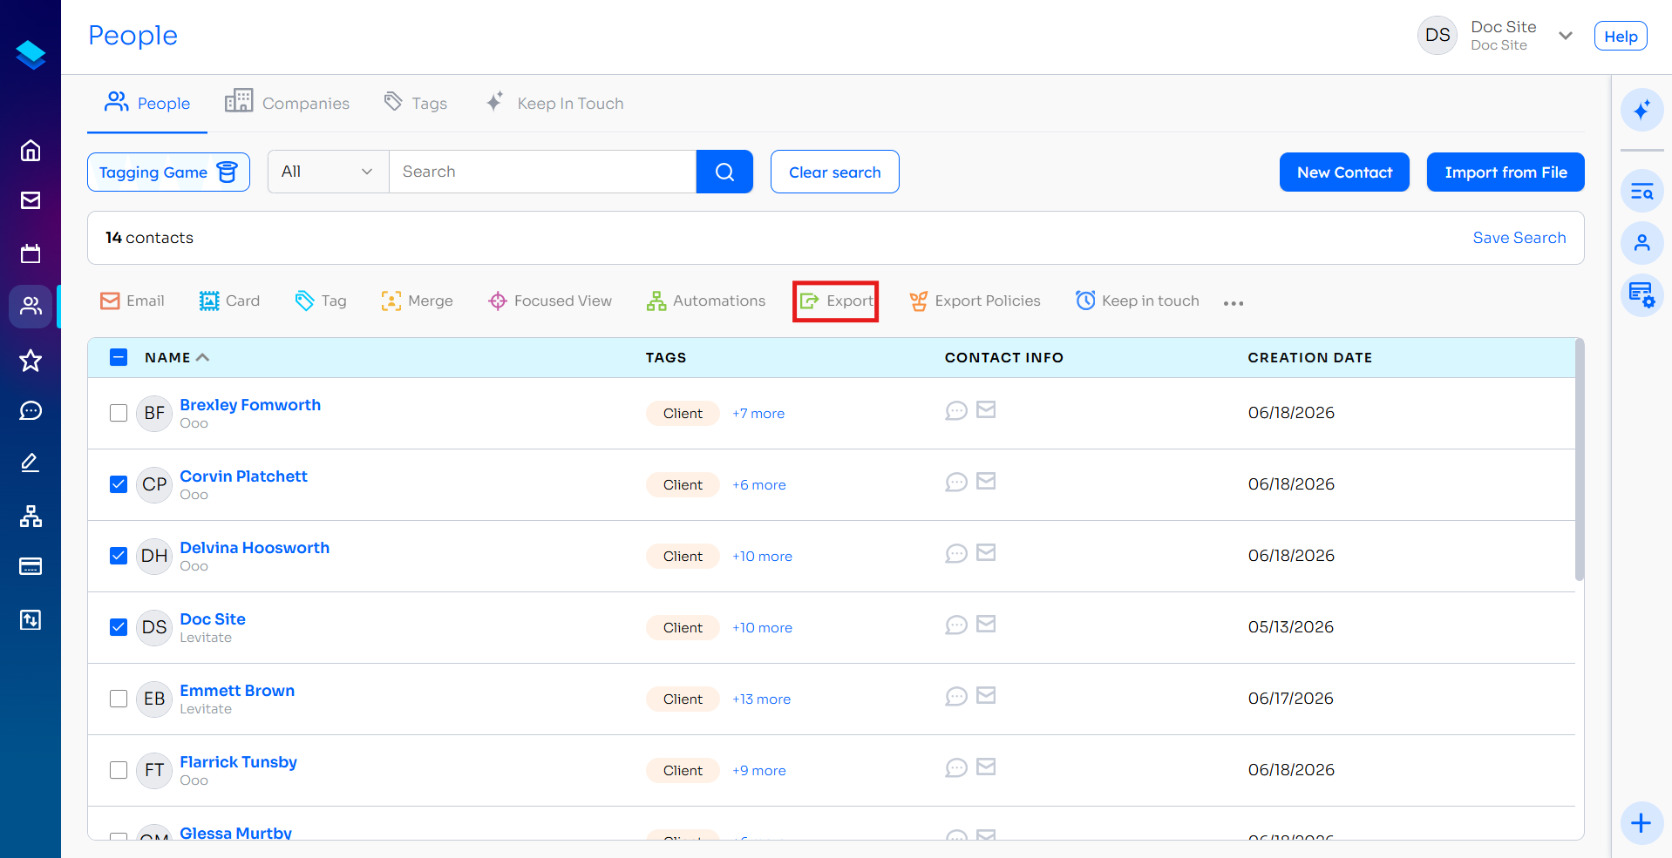Open the pencil edit icon in sidebar
The height and width of the screenshot is (858, 1672).
[31, 463]
